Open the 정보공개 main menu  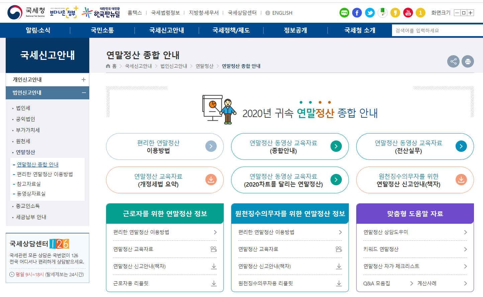coord(295,30)
